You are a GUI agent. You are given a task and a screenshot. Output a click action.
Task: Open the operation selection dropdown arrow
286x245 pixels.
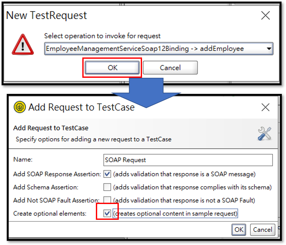[x=269, y=49]
